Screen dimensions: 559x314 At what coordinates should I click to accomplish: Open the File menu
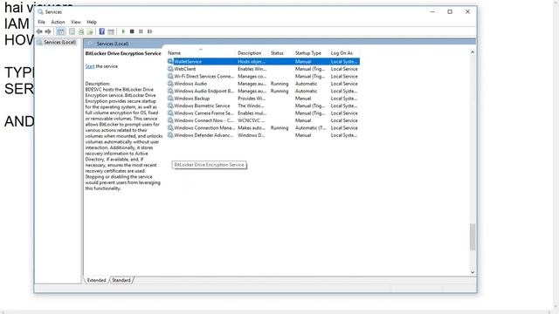[x=42, y=22]
